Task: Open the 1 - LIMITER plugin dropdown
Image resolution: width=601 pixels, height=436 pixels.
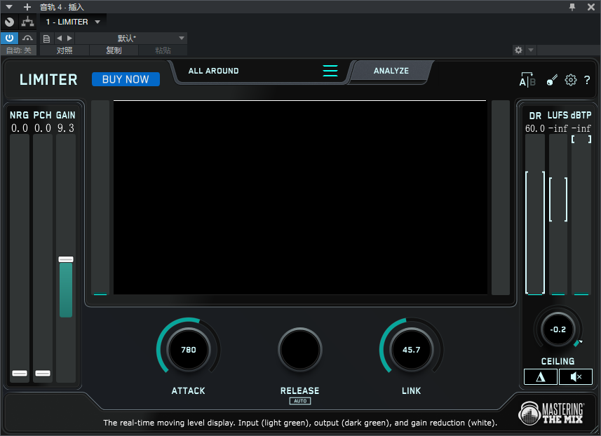Action: point(73,22)
